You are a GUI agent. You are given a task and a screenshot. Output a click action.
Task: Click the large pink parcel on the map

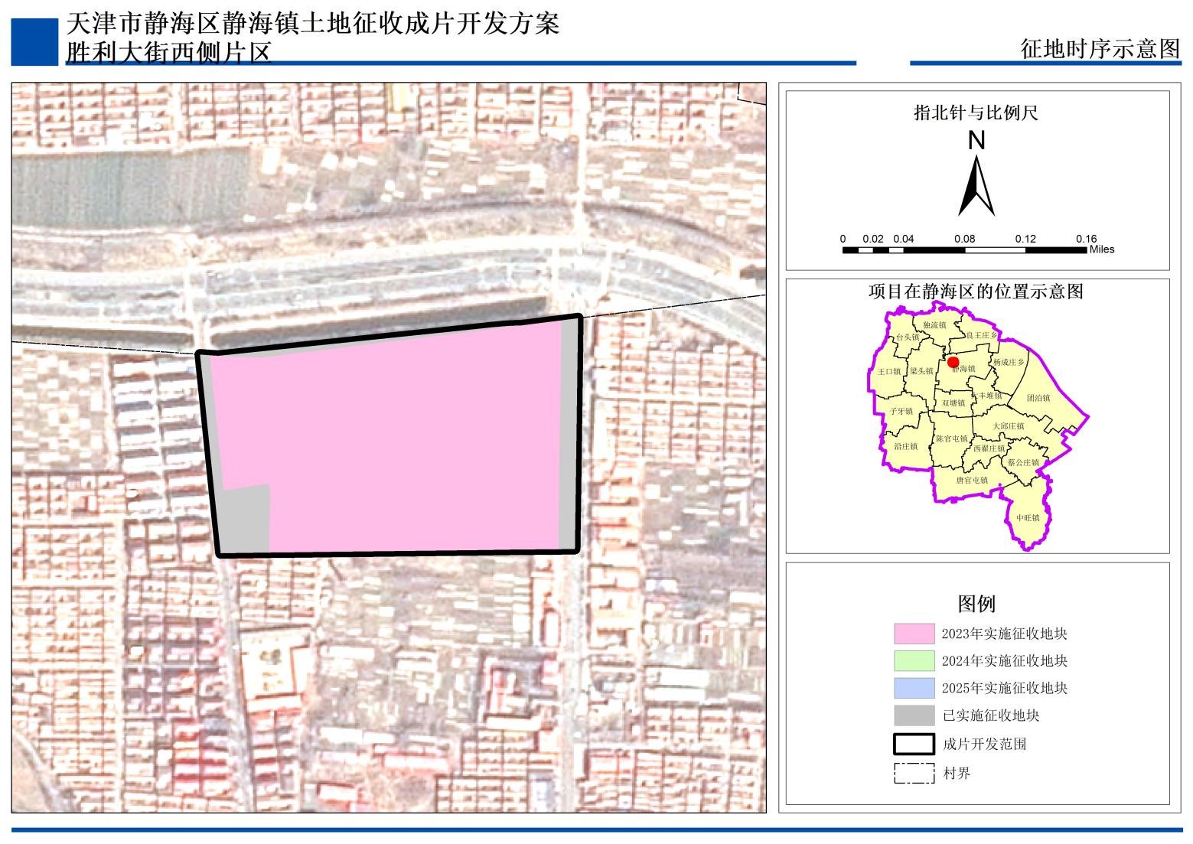pyautogui.click(x=398, y=436)
